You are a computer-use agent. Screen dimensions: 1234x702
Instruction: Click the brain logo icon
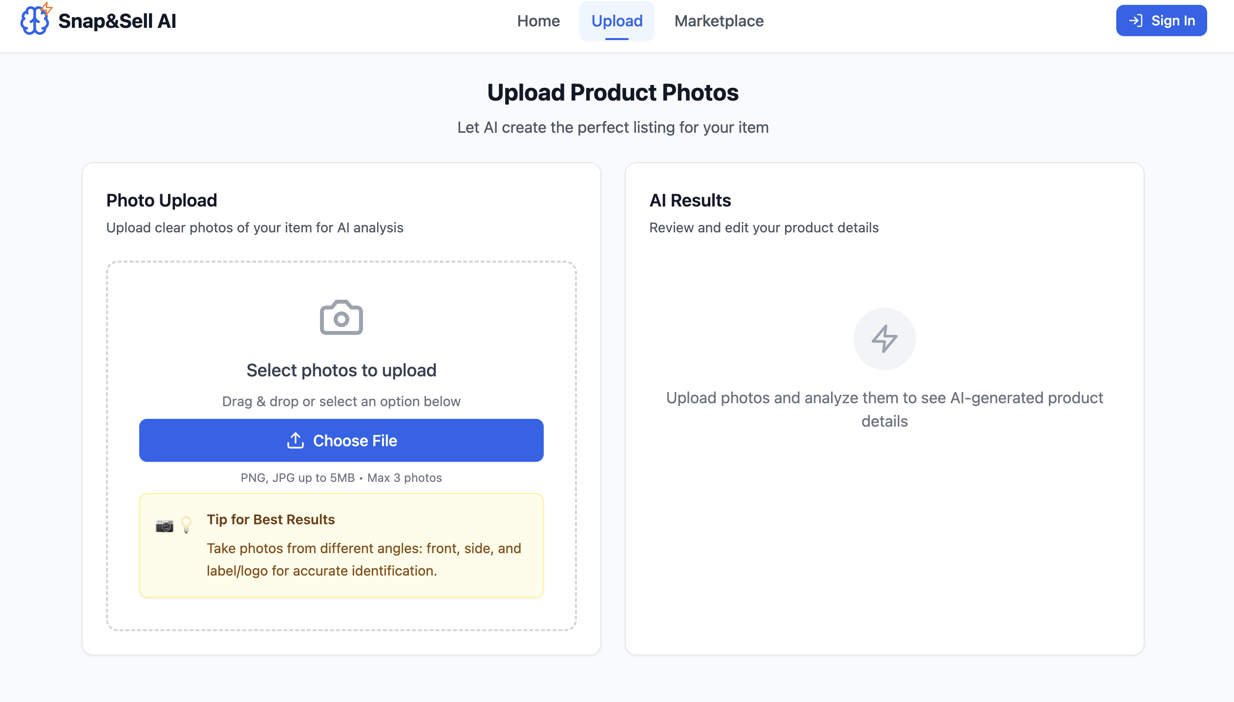click(x=33, y=21)
